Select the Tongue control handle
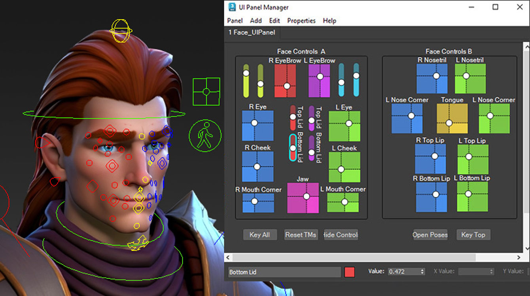The height and width of the screenshot is (296, 530). [x=450, y=123]
